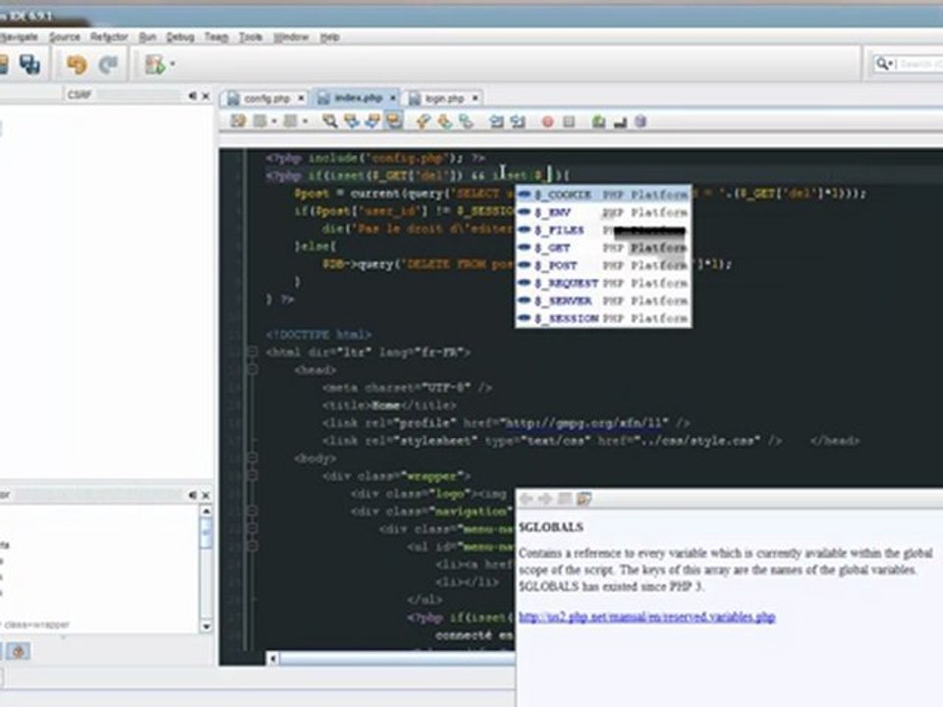Image resolution: width=943 pixels, height=707 pixels.
Task: Open the Source menu
Action: click(x=65, y=37)
